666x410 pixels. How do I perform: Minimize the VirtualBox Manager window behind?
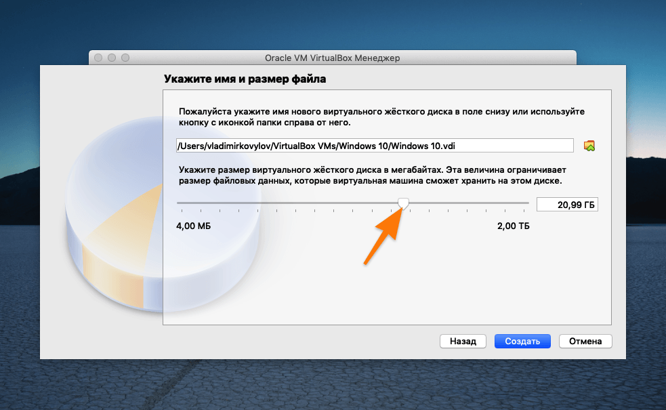[x=112, y=58]
